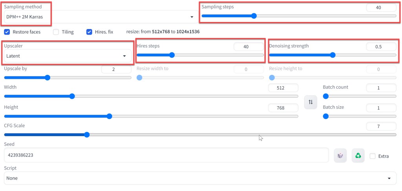Click the Hires steps slider handle

pos(172,55)
